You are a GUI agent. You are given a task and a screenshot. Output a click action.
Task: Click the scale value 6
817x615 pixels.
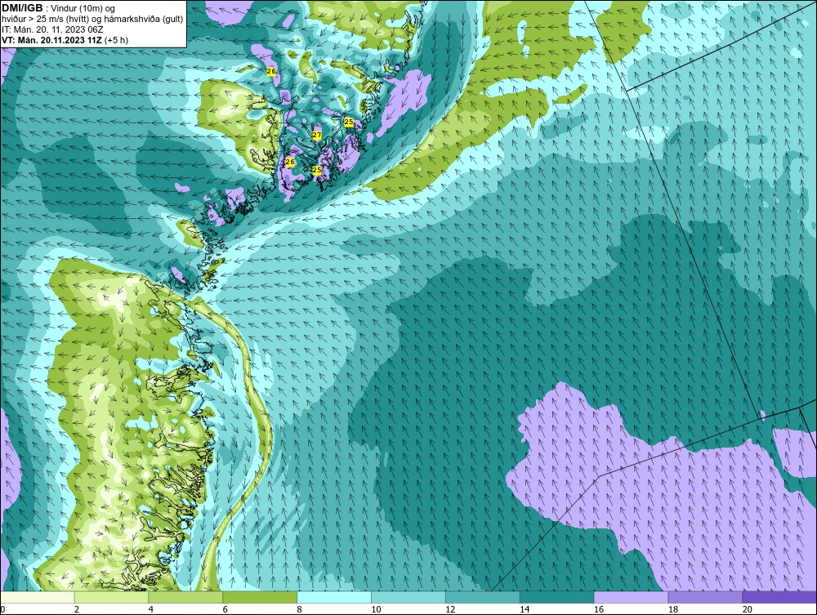(225, 609)
